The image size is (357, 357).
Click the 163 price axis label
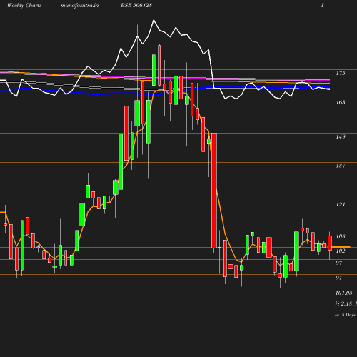tap(341, 102)
